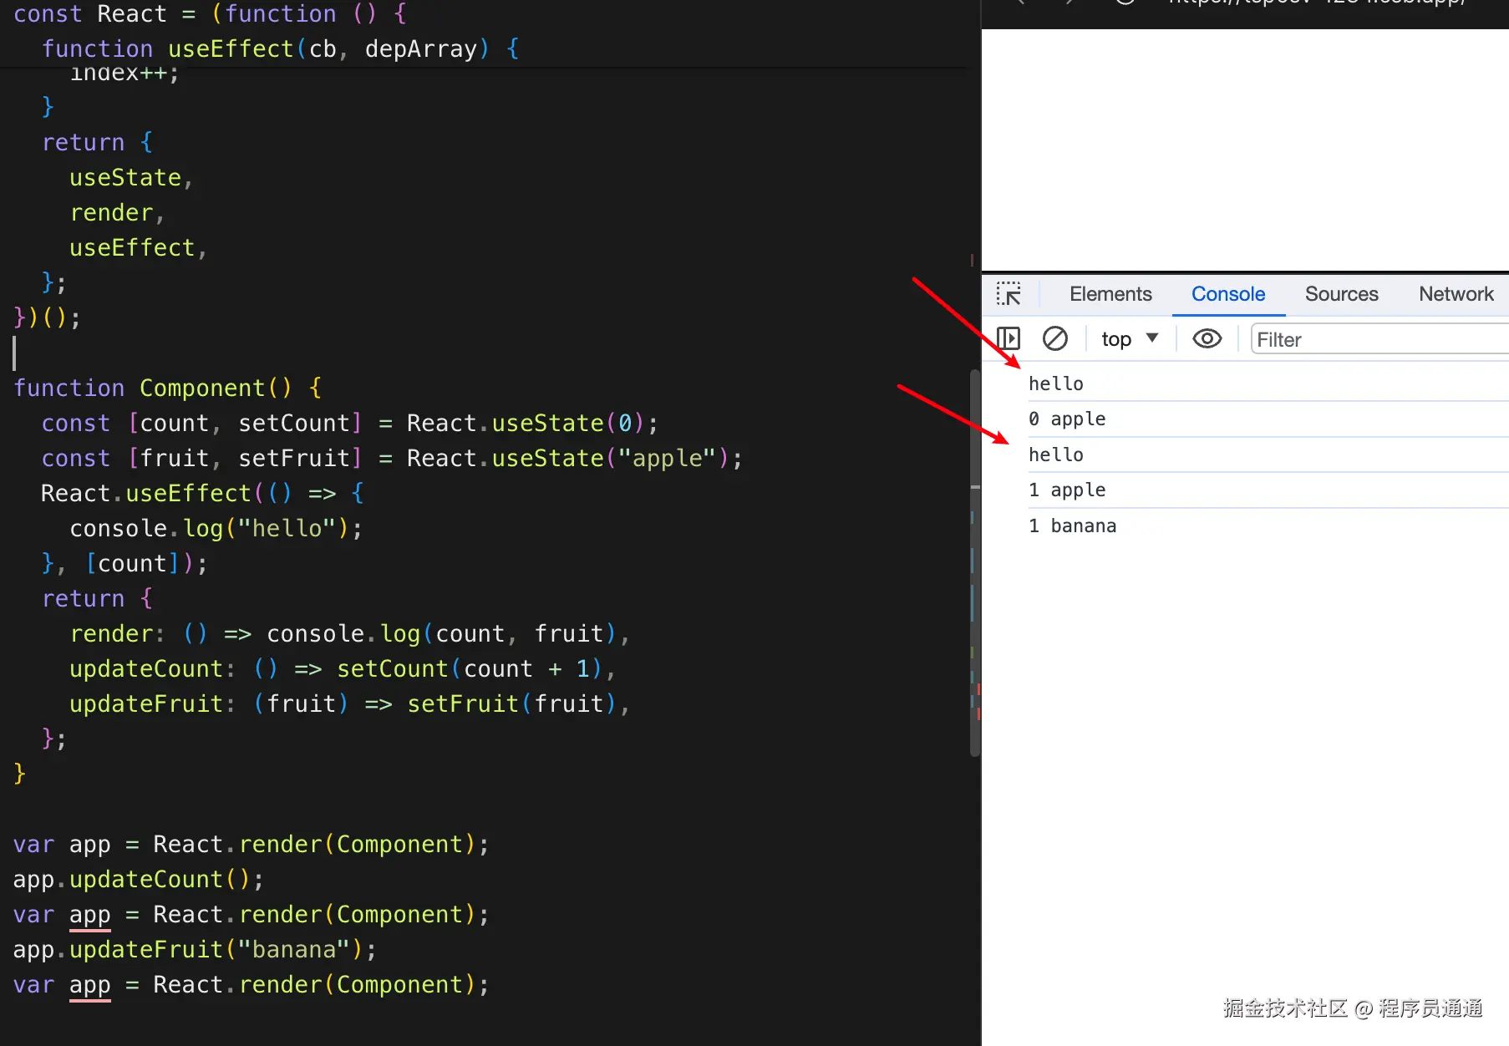Open the Network tab
Screen dimensions: 1509x1046
tap(1456, 294)
